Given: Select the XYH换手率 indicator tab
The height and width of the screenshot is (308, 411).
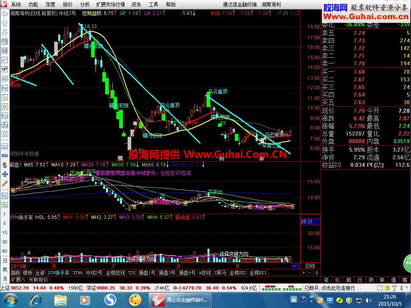Looking at the screenshot, I should pyautogui.click(x=59, y=273).
